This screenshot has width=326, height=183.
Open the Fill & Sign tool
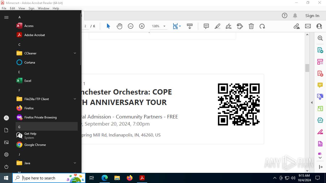(320, 132)
